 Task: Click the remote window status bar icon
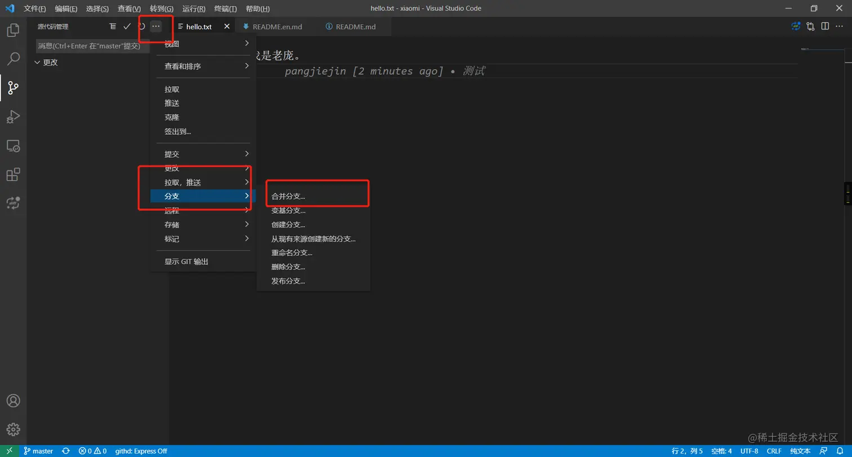click(x=9, y=451)
